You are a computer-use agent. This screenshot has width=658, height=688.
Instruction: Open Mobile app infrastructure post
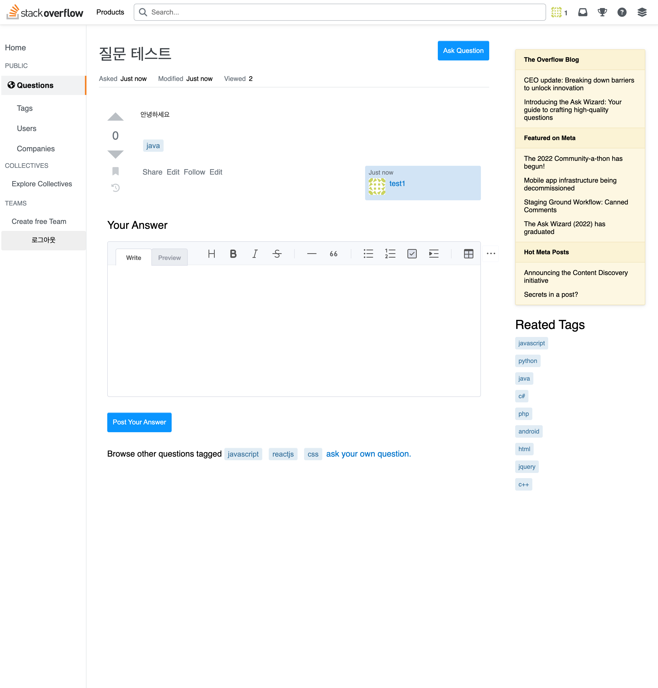[x=570, y=184]
